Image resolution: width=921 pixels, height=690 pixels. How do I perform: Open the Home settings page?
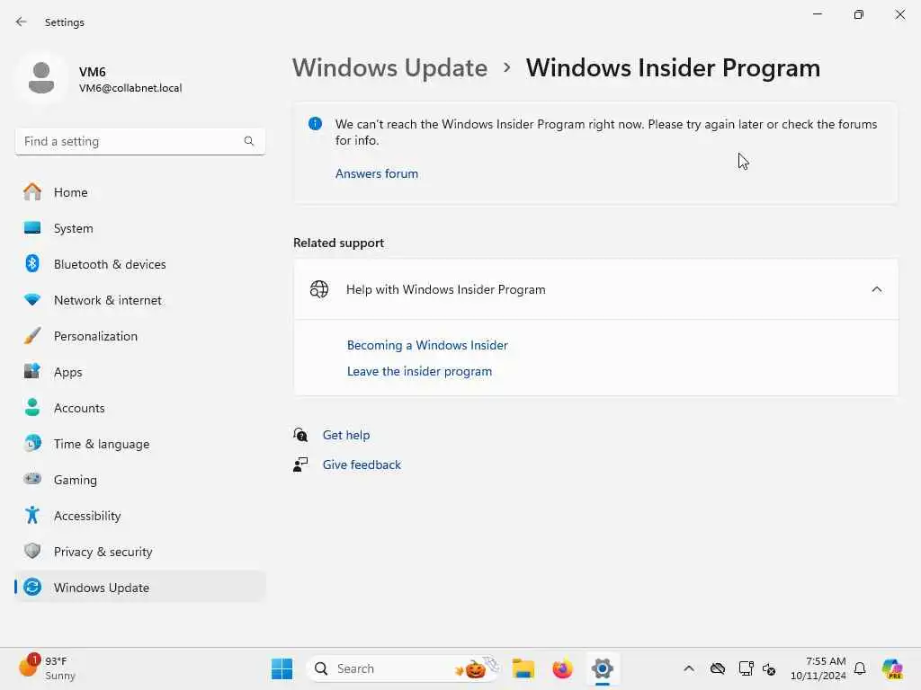[139, 192]
